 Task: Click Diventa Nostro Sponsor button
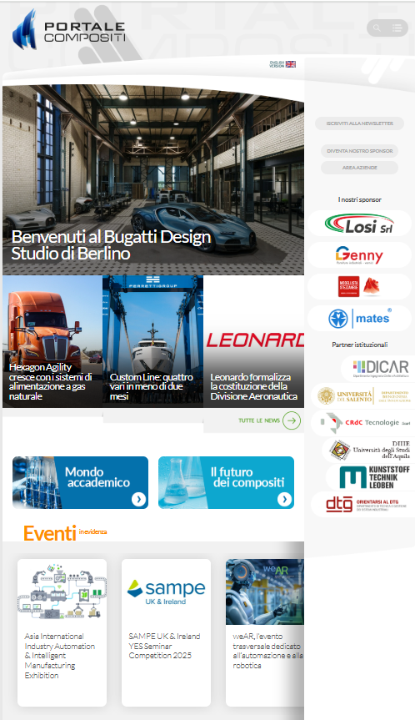click(359, 151)
